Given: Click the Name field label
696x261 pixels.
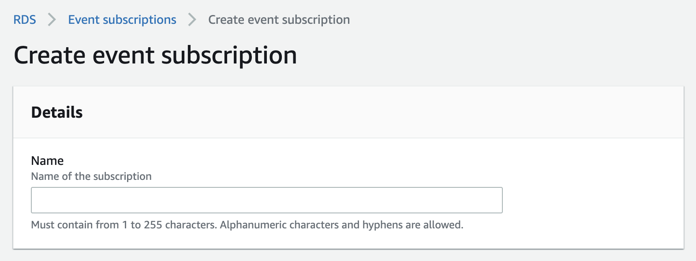Looking at the screenshot, I should click(47, 160).
